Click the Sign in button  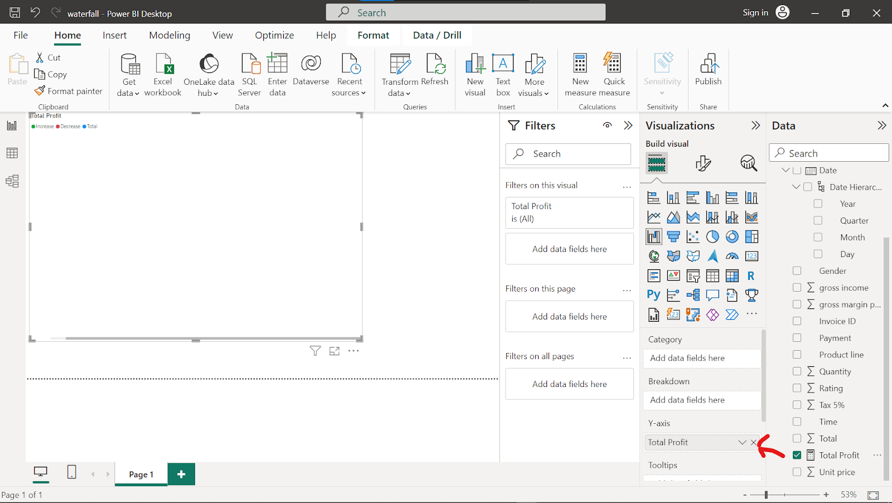[766, 12]
